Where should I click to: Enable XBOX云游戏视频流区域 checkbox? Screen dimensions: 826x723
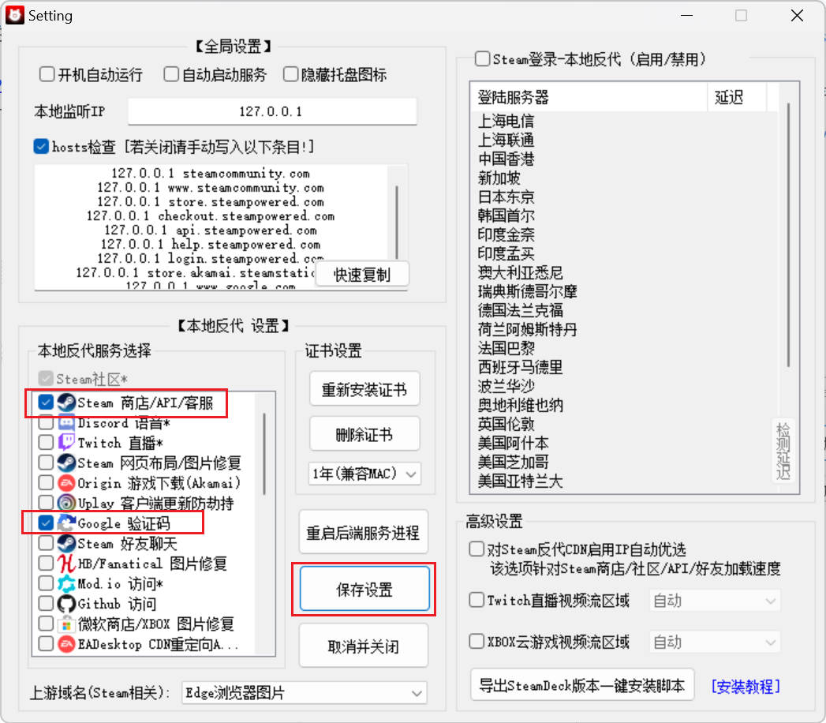pos(477,642)
